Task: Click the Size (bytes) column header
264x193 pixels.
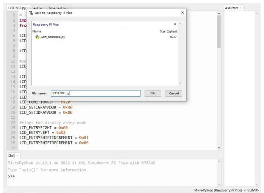Action: click(168, 31)
